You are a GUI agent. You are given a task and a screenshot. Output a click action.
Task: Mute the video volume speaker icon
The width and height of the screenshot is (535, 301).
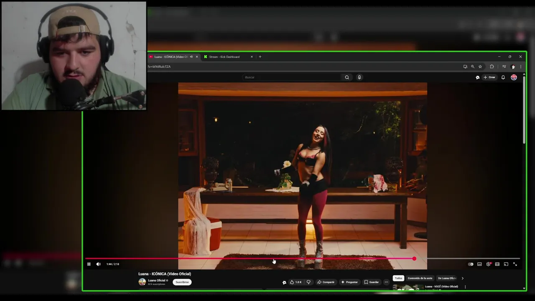(x=98, y=264)
